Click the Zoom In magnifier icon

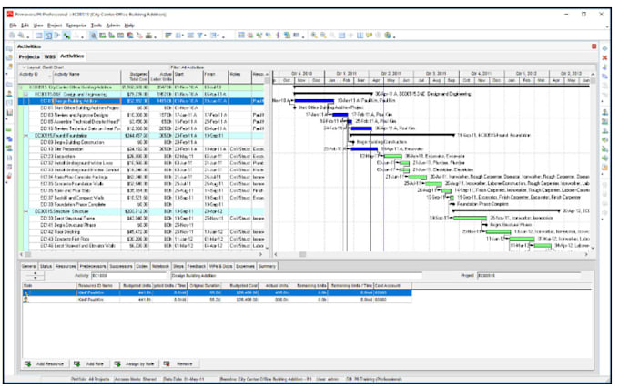[314, 36]
